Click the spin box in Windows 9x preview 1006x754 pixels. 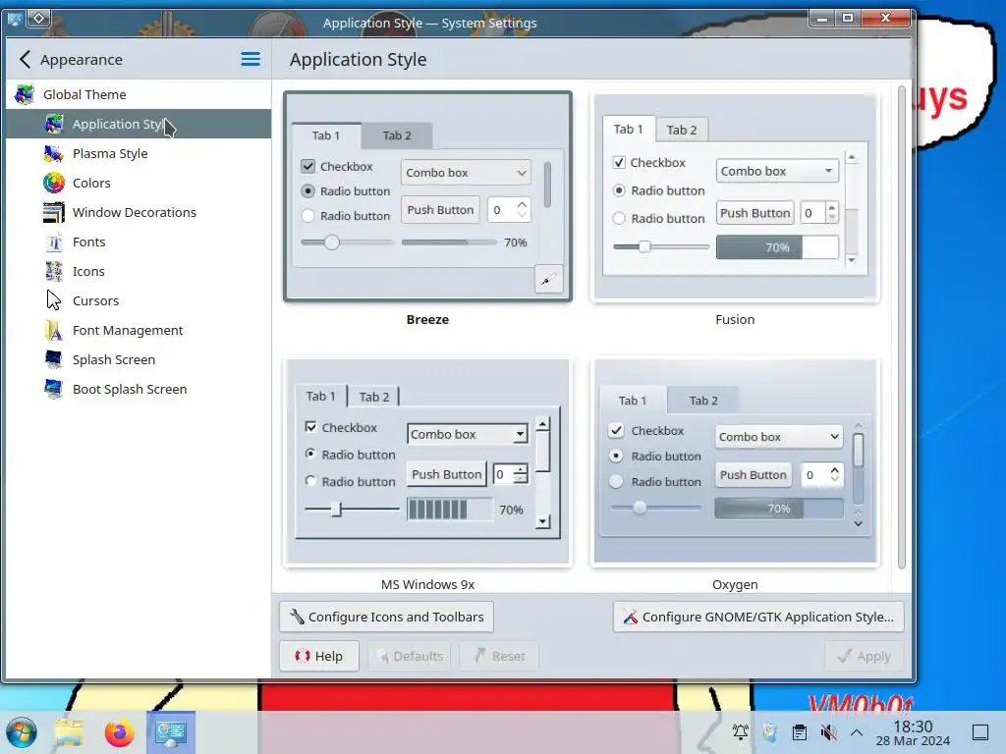[x=511, y=474]
